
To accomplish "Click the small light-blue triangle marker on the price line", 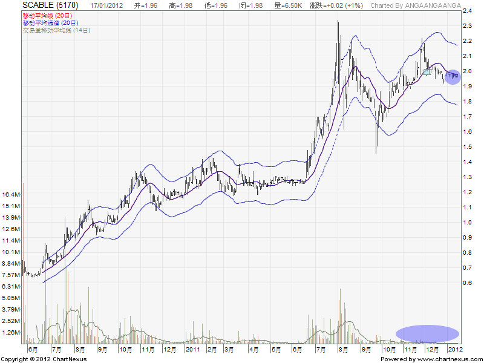I will 427,72.
